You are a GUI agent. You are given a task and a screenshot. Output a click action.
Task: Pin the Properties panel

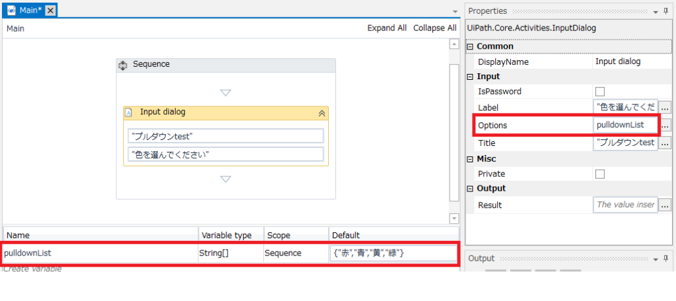click(x=665, y=12)
